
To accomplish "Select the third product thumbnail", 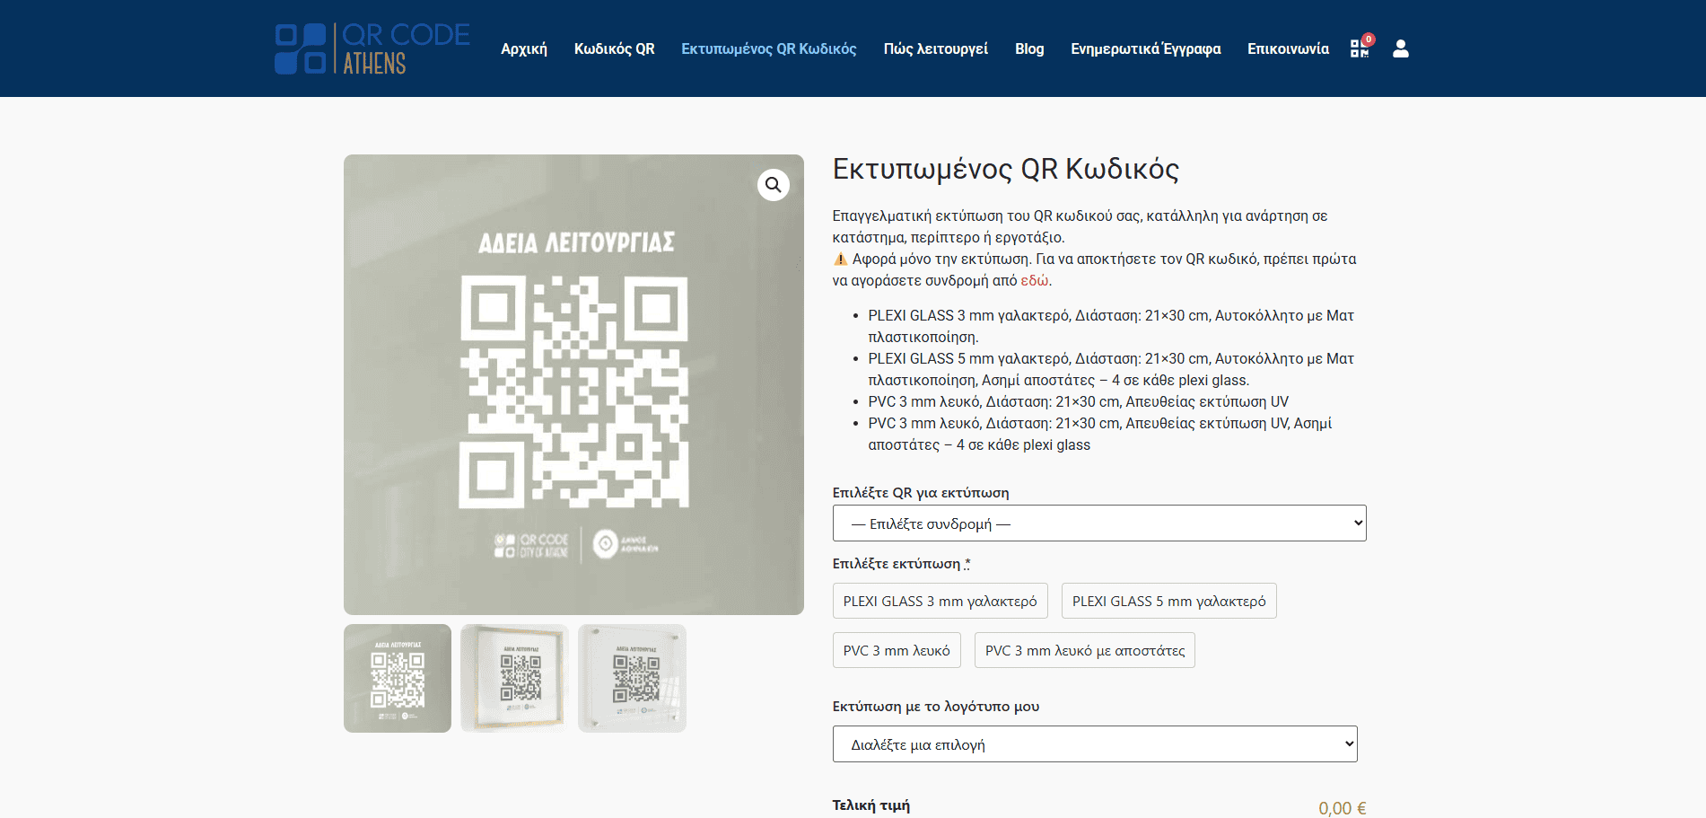I will pos(632,678).
